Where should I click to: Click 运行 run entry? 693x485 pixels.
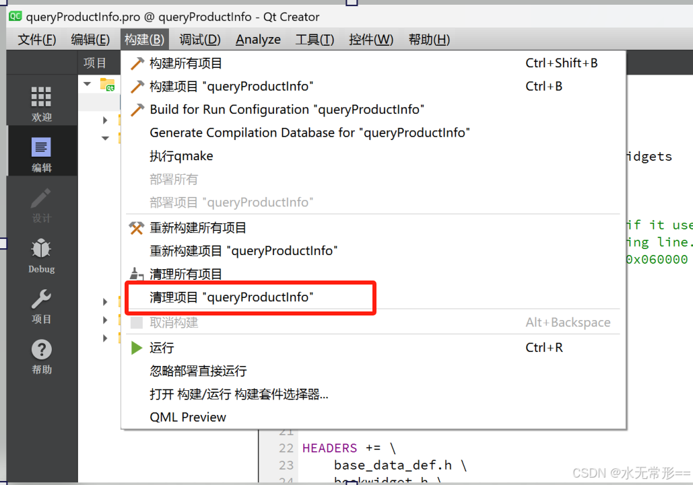click(x=373, y=348)
